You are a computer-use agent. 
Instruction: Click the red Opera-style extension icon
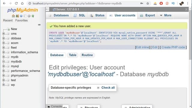(x=161, y=3)
